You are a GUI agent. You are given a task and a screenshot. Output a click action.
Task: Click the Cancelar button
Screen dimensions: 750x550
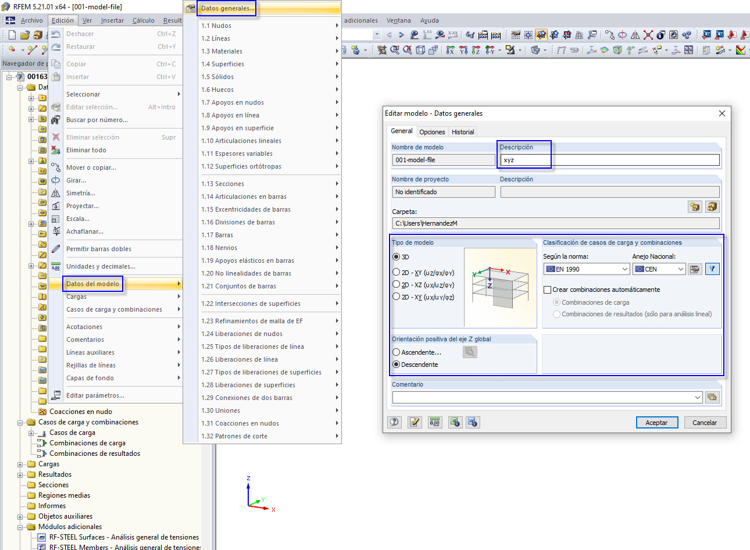pos(705,423)
